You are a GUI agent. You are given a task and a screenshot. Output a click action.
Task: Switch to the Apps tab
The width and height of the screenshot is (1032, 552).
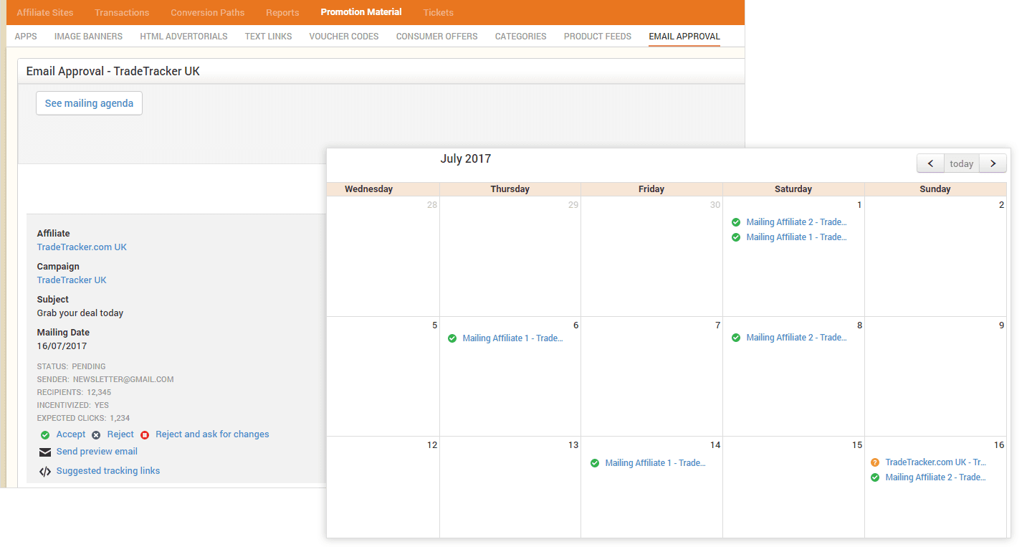click(x=26, y=37)
